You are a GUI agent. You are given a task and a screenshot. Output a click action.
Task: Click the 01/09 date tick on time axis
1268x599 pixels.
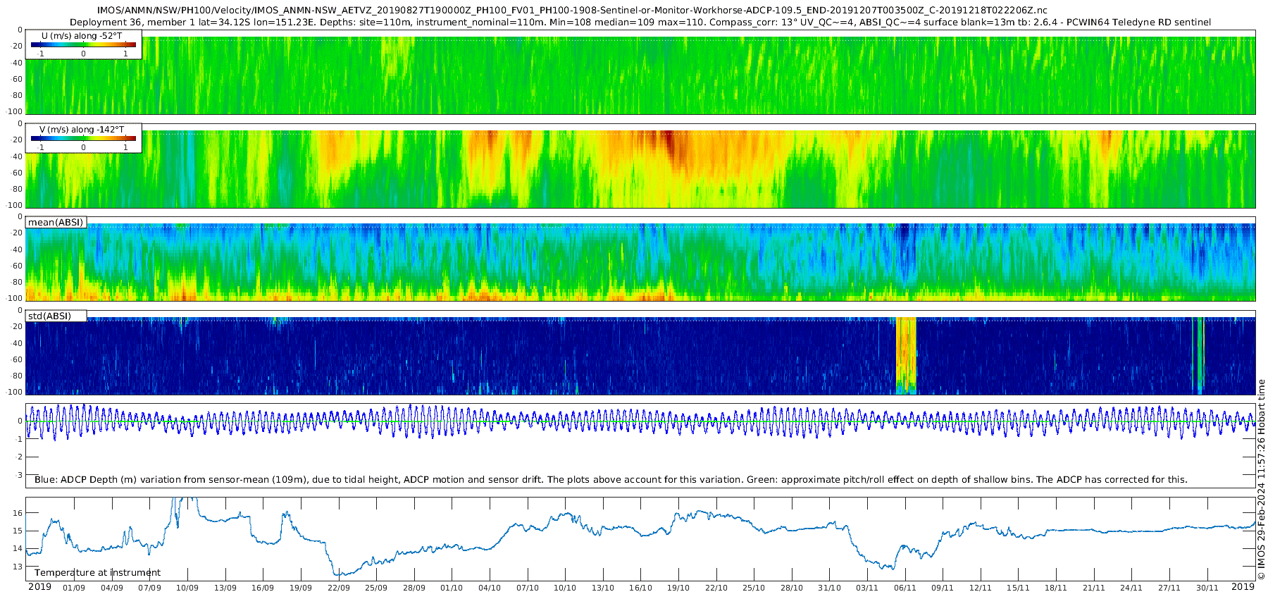click(74, 588)
